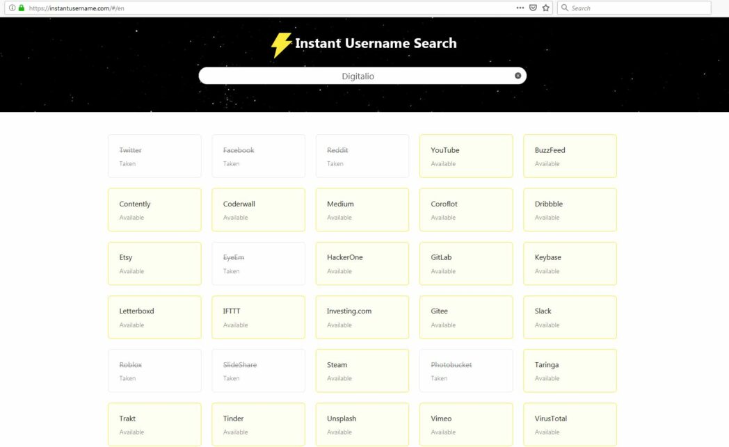Open the Contently card

pyautogui.click(x=154, y=209)
